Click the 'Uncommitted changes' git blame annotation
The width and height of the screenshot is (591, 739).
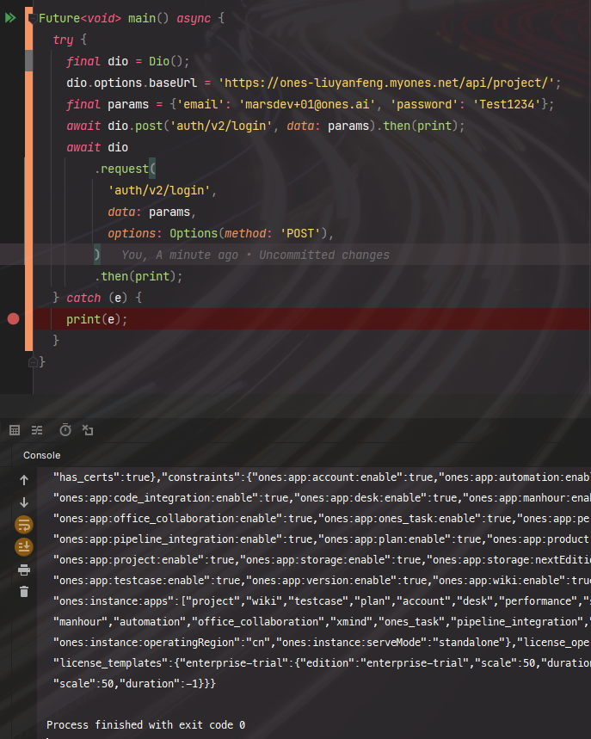pos(324,255)
